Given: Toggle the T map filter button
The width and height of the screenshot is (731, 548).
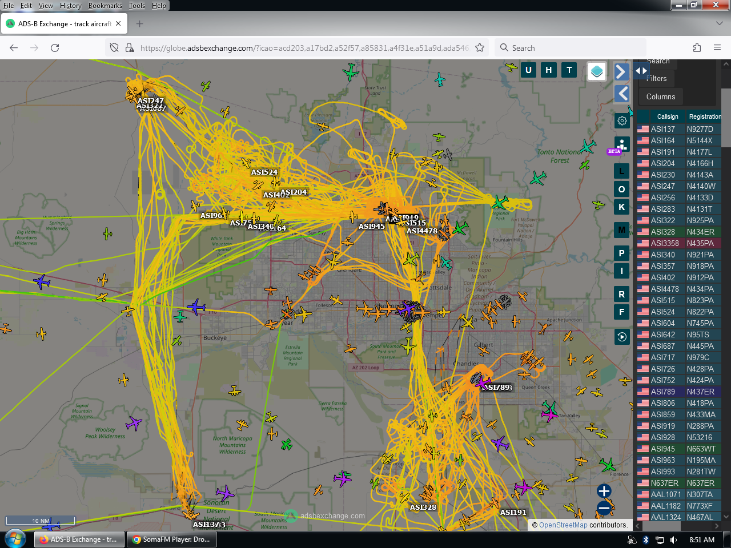Looking at the screenshot, I should tap(569, 70).
